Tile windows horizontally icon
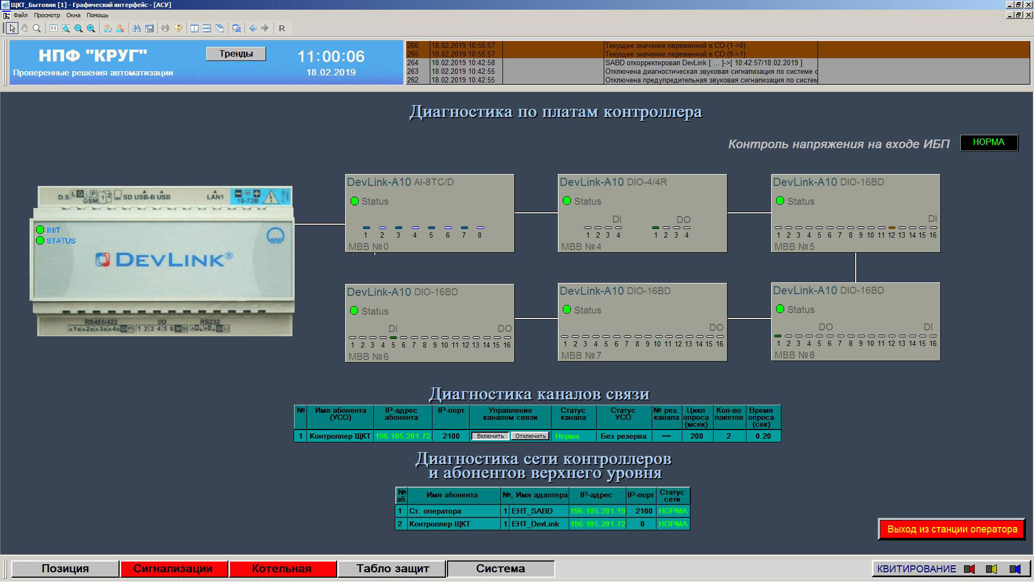 [207, 28]
